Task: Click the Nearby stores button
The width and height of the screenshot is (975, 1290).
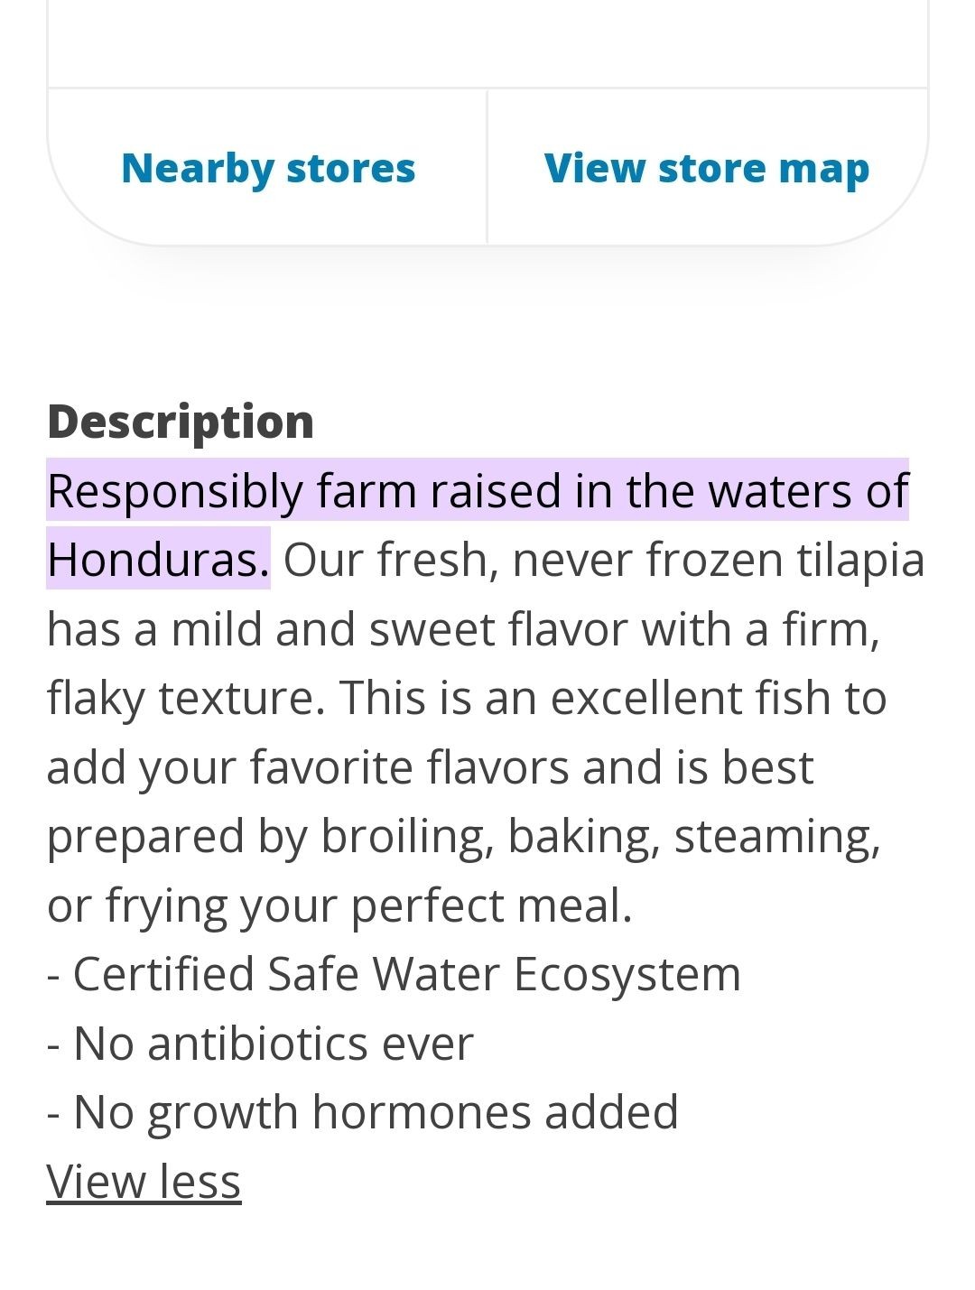Action: [269, 168]
